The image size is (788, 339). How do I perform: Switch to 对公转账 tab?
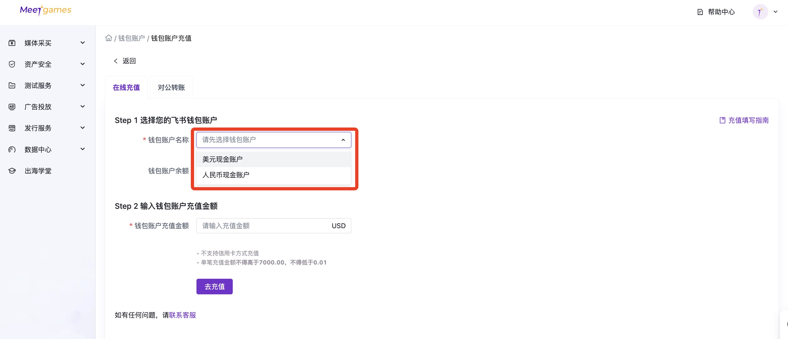(171, 88)
